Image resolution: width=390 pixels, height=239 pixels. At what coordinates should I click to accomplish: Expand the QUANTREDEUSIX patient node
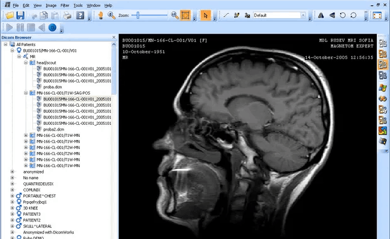[12, 184]
